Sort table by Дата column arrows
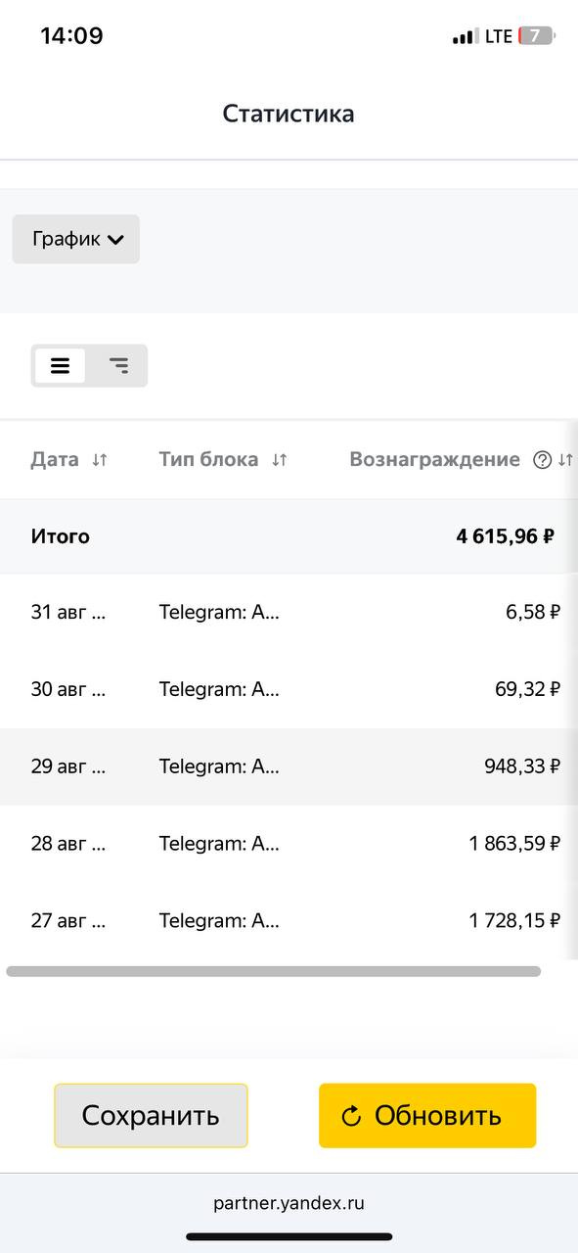The height and width of the screenshot is (1253, 578). pos(99,460)
